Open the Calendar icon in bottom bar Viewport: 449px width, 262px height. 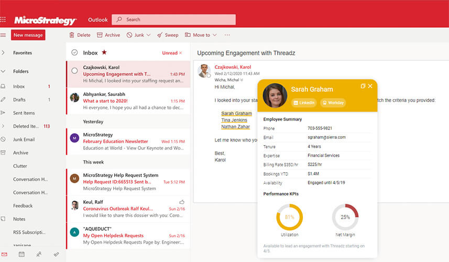21,254
